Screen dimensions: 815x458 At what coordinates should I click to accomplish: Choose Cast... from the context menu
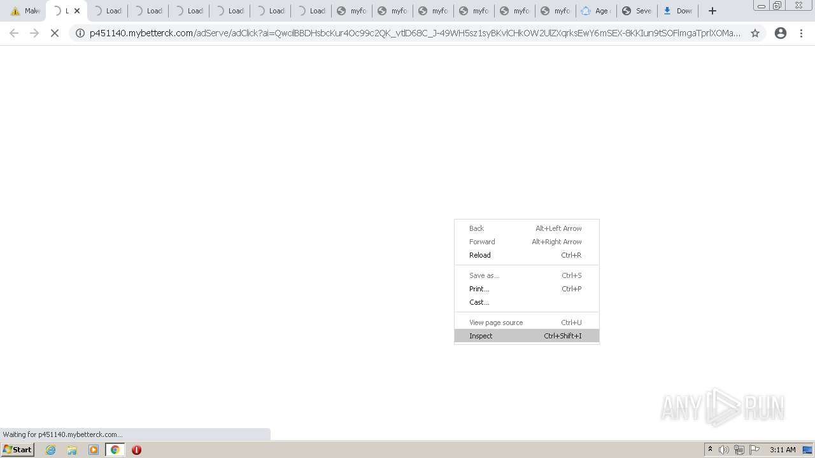pyautogui.click(x=527, y=302)
